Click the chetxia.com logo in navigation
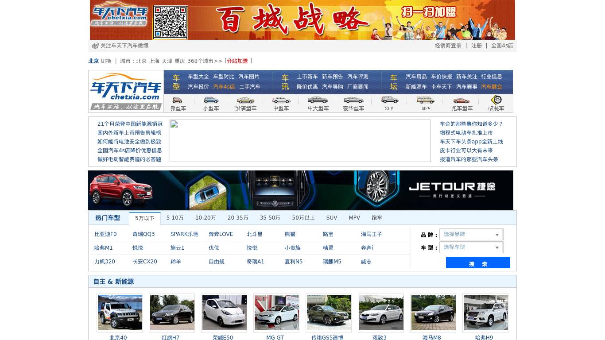The height and width of the screenshot is (340, 605). tap(126, 91)
